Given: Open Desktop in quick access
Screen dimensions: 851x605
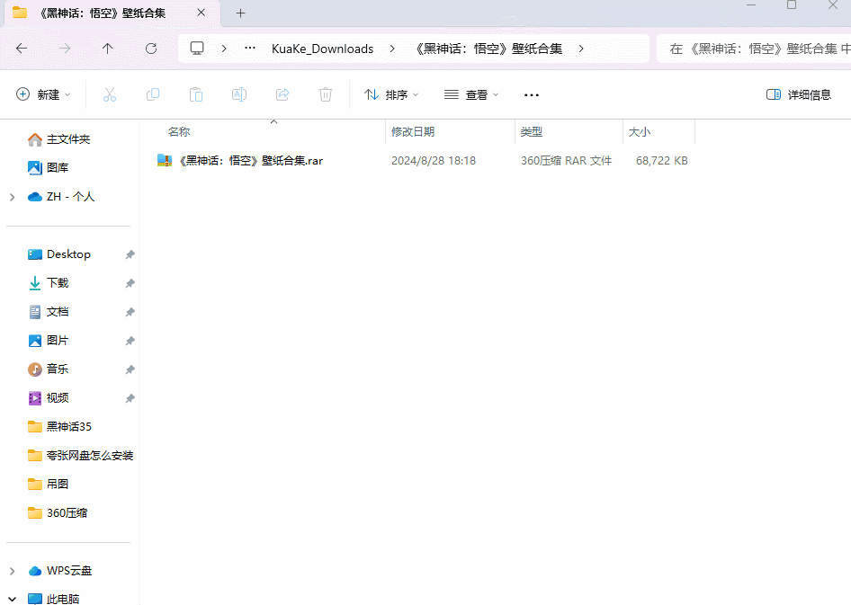Looking at the screenshot, I should coord(58,254).
